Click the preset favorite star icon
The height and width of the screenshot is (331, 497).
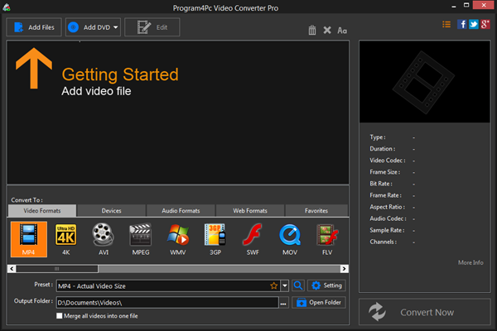[274, 285]
